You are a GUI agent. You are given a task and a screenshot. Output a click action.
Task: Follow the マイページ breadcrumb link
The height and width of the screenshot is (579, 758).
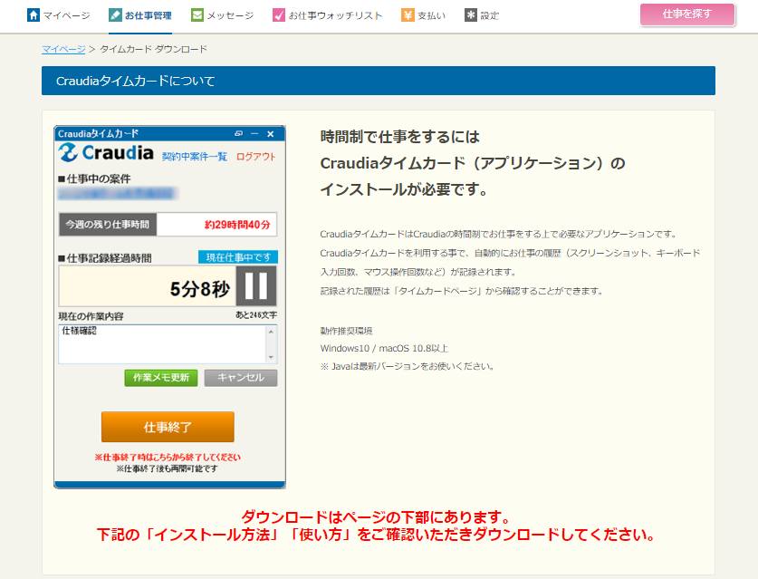pos(63,49)
